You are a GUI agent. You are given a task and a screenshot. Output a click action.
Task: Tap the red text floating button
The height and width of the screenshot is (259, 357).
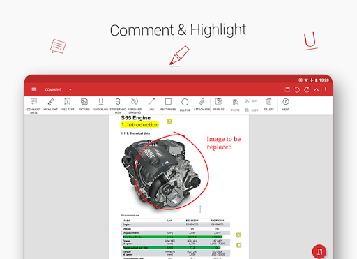[x=319, y=251]
